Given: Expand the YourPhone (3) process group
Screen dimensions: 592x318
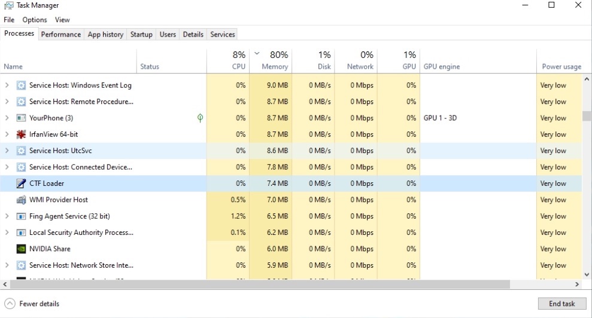Looking at the screenshot, I should point(7,118).
